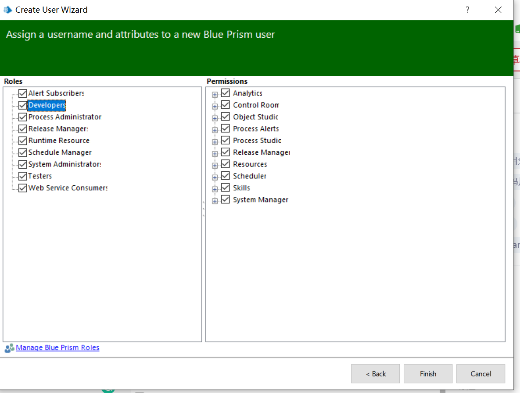
Task: Expand the Skills permissions node
Action: click(x=215, y=189)
